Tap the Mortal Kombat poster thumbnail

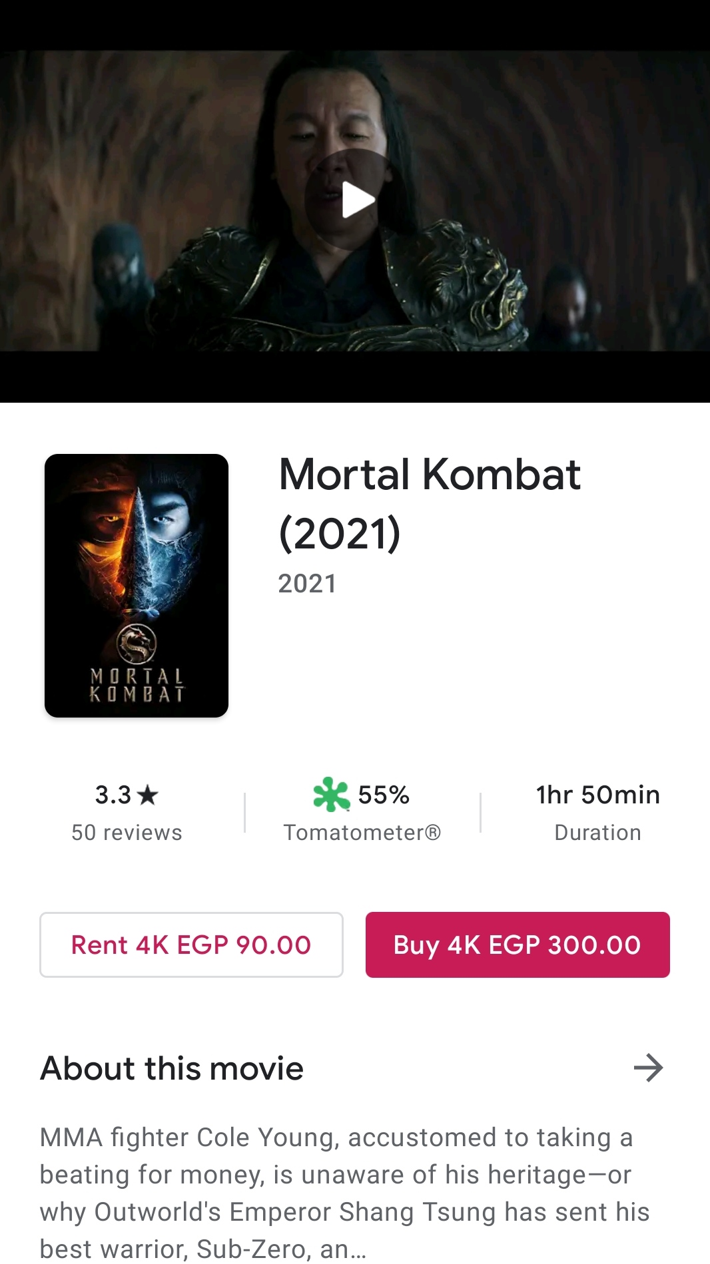[x=137, y=586]
